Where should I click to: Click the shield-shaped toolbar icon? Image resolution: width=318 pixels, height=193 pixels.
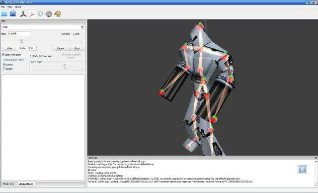pos(40,14)
